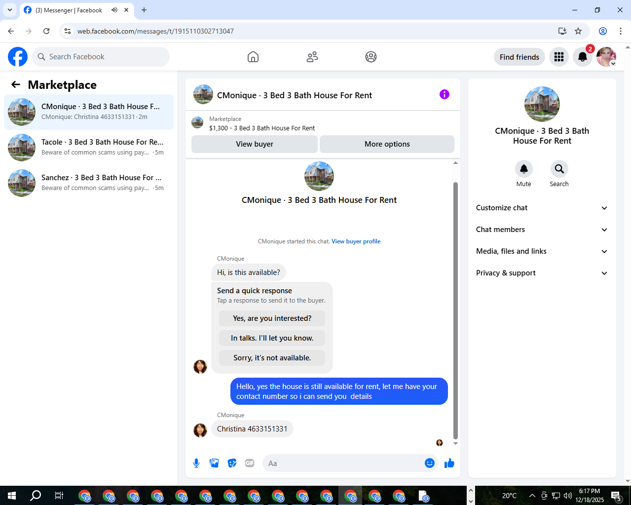Image resolution: width=631 pixels, height=505 pixels.
Task: Open the account profile picture menu
Action: (606, 57)
